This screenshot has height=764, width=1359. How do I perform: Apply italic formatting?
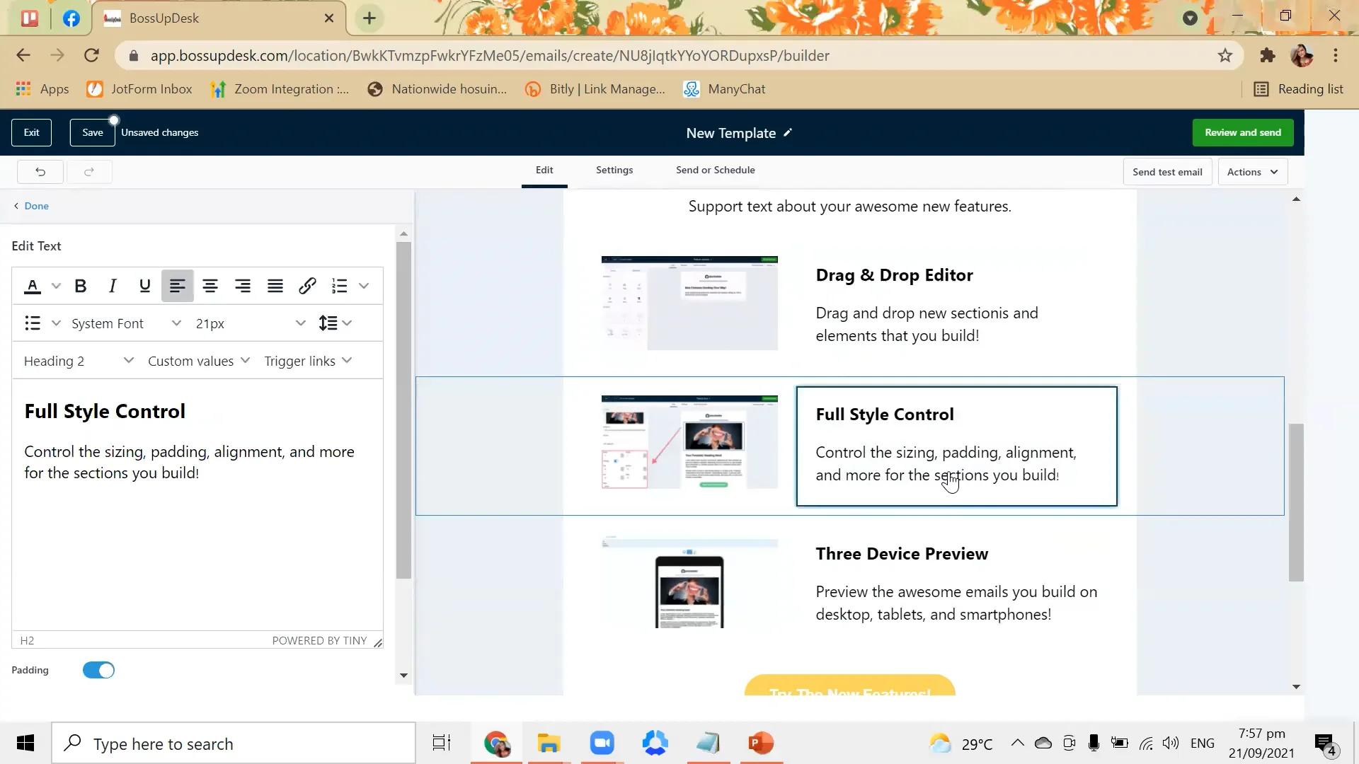point(113,286)
